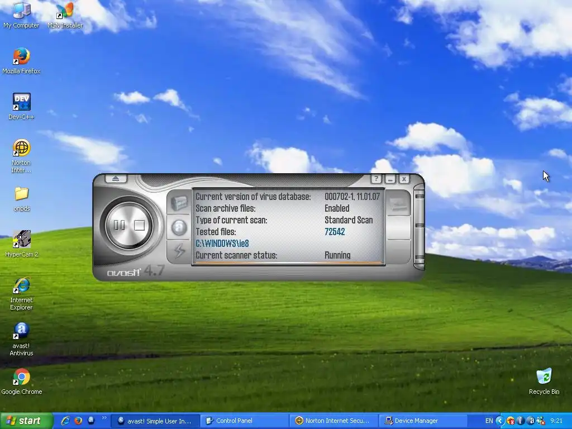Select the Norton Internet Security desktop icon
Image resolution: width=572 pixels, height=429 pixels.
tap(21, 156)
